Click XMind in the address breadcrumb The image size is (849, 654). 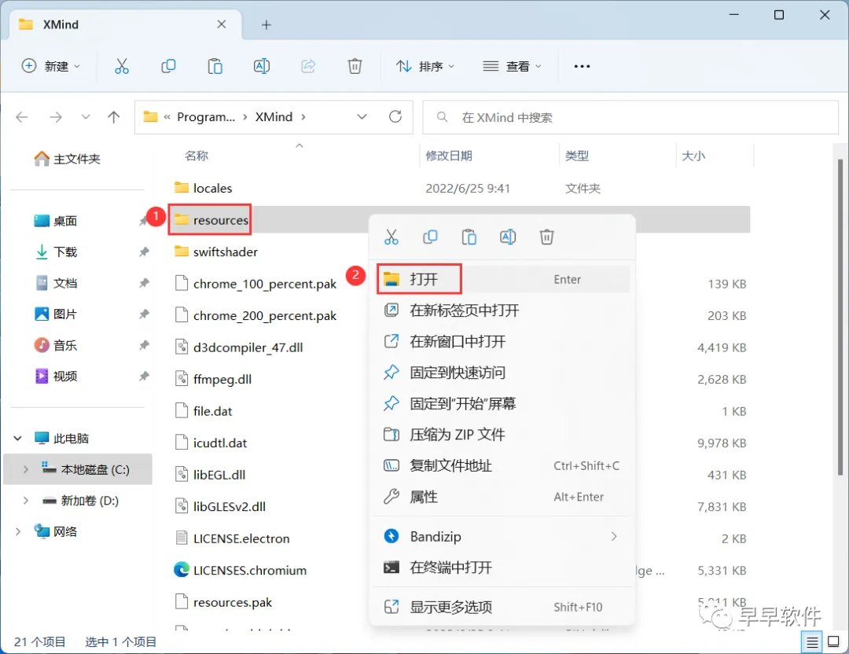coord(274,117)
